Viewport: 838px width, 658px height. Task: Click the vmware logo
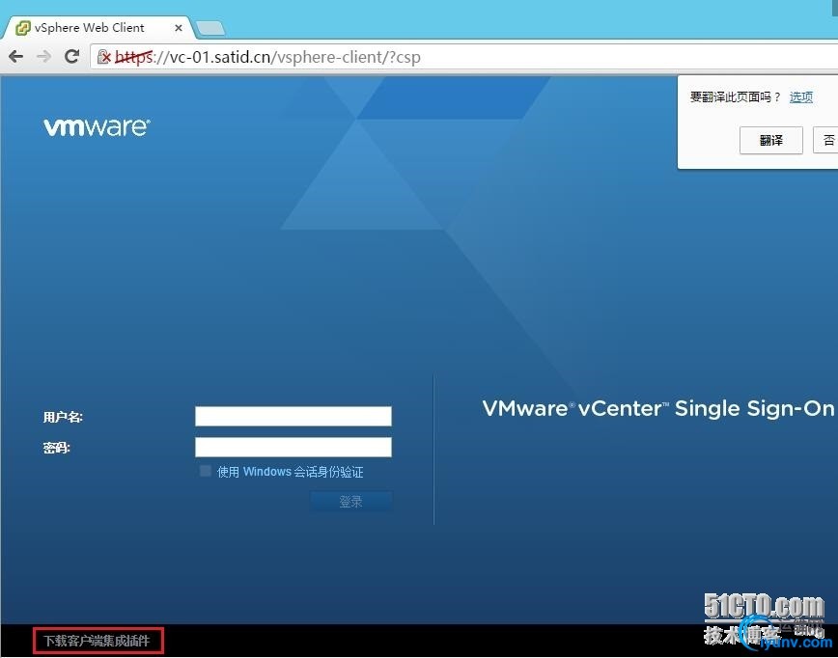97,127
